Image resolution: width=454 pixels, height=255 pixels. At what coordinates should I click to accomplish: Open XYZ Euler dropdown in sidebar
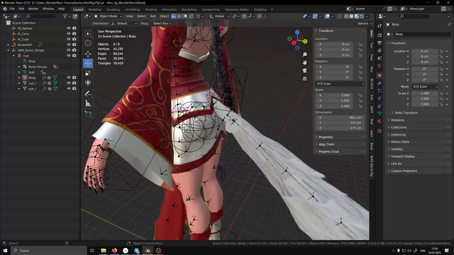[340, 84]
